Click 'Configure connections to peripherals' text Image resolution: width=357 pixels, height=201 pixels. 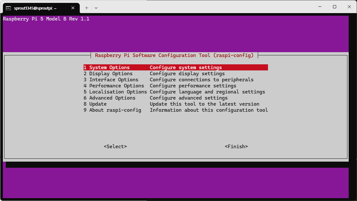tap(201, 80)
